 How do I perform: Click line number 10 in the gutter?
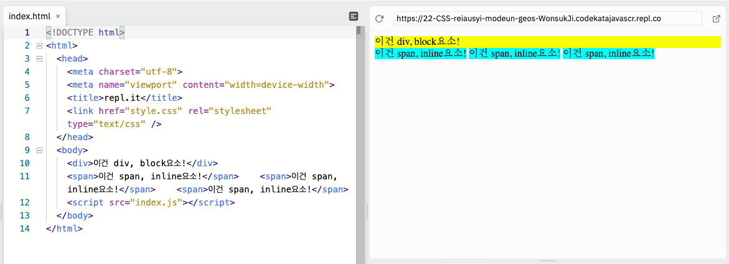25,163
